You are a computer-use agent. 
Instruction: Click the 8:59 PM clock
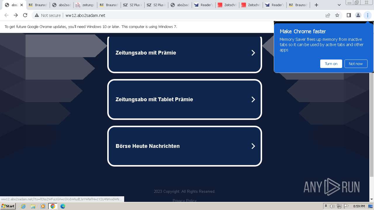tap(359, 206)
